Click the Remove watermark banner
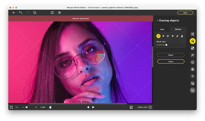 pos(81,18)
